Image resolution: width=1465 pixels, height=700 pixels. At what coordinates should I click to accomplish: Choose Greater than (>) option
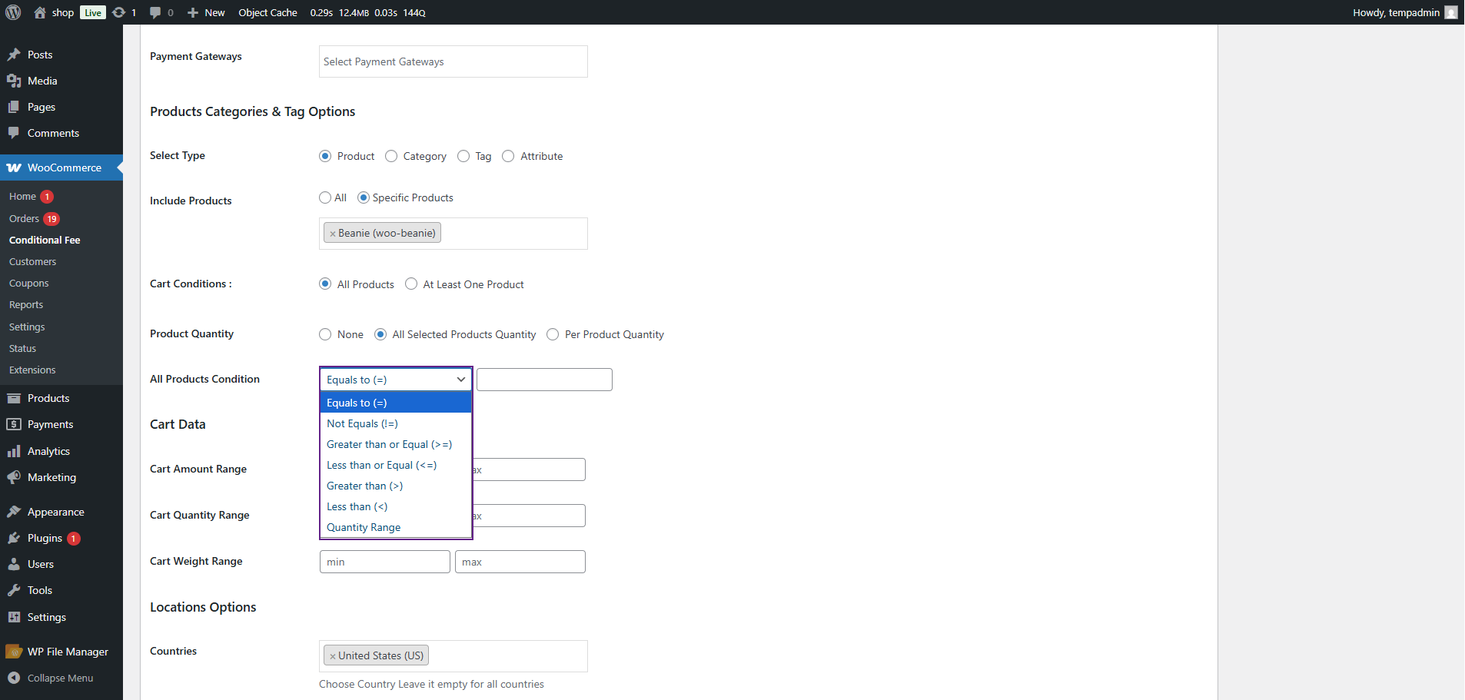(x=396, y=486)
